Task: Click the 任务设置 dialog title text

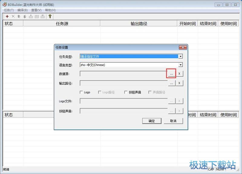Action: coord(62,47)
